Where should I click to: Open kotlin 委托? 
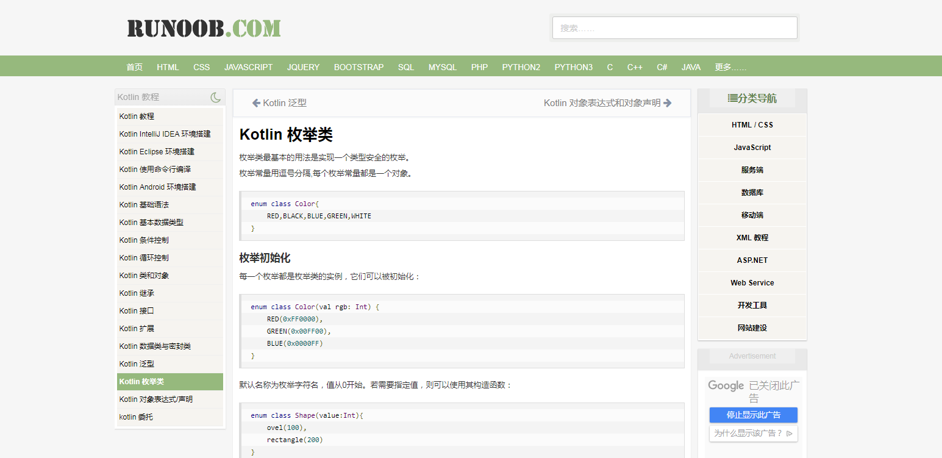click(x=170, y=417)
